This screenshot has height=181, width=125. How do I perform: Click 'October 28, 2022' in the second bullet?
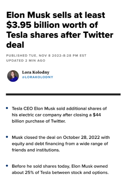(x=81, y=137)
